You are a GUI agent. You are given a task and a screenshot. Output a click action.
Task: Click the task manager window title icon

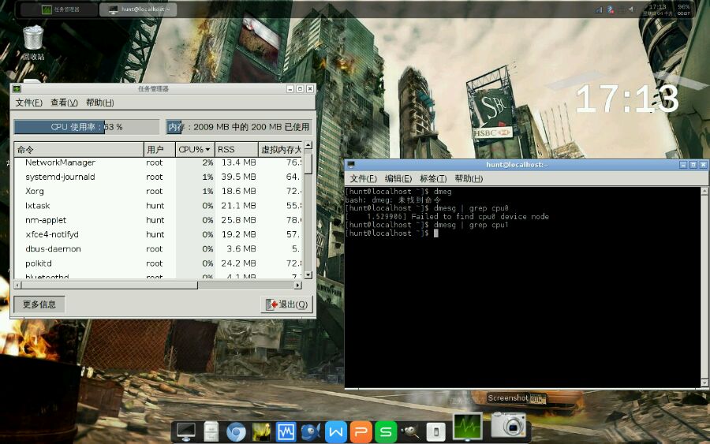click(x=17, y=88)
